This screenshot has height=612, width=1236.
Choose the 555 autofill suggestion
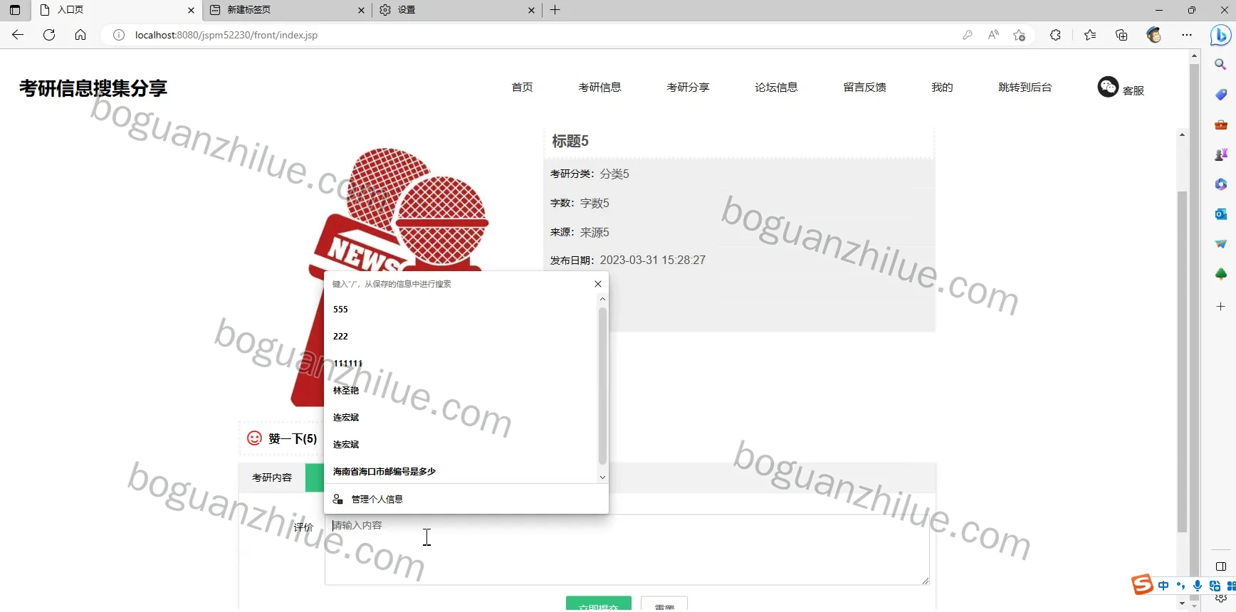pos(461,310)
